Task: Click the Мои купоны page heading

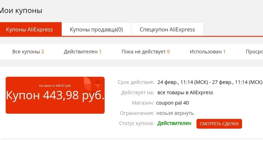Action: 21,10
